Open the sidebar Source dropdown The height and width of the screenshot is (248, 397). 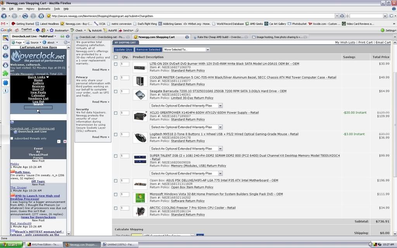[33, 42]
